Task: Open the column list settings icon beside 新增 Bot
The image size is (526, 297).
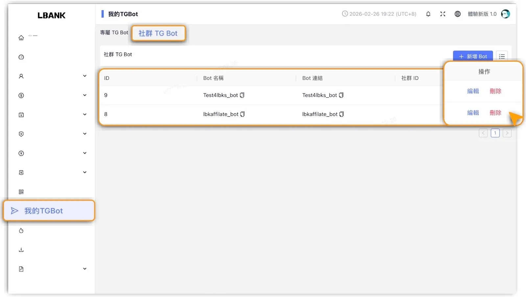Action: pos(502,56)
